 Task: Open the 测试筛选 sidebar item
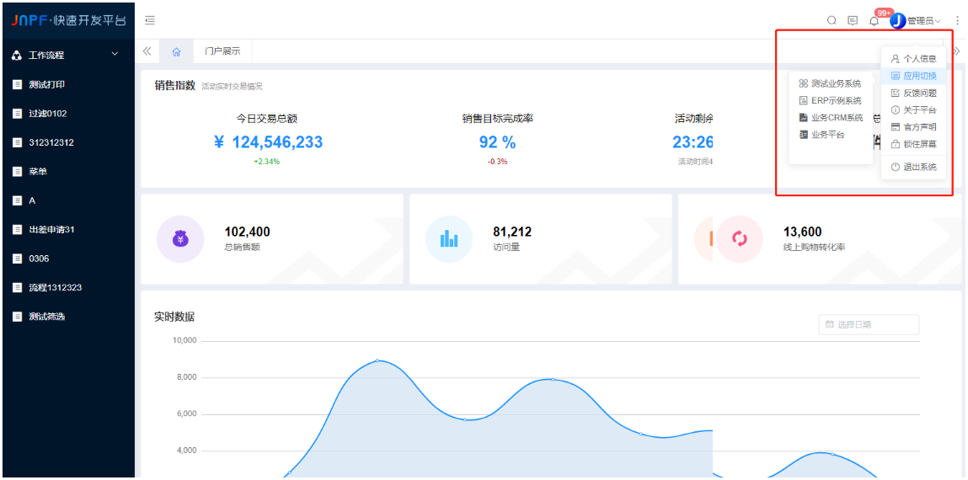pos(68,317)
